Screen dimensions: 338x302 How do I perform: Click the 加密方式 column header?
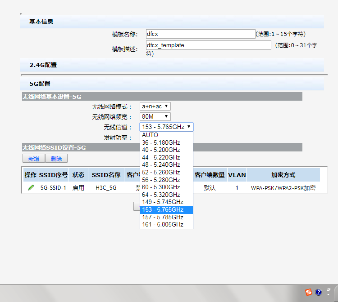(x=283, y=175)
